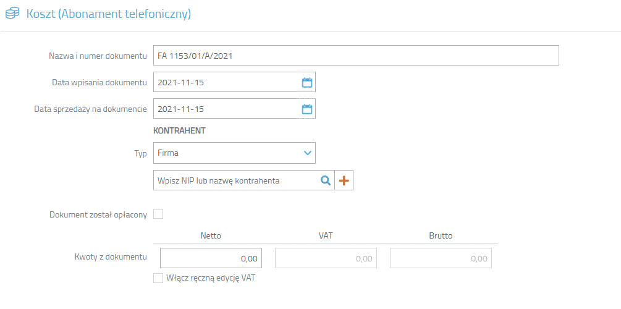The height and width of the screenshot is (309, 621).
Task: Click the Koszt (Abonament telefoniczny) heading
Action: coord(109,14)
